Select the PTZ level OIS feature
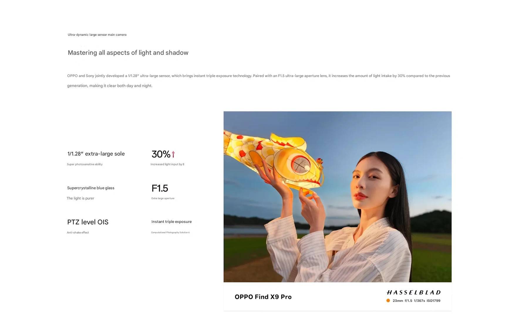Viewport: 519px width, 331px height. click(88, 222)
